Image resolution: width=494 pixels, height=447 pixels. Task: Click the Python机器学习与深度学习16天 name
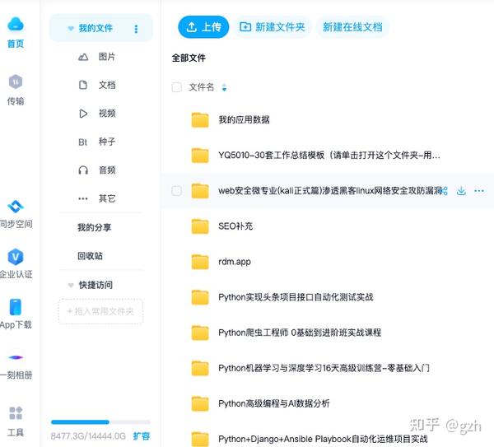324,368
